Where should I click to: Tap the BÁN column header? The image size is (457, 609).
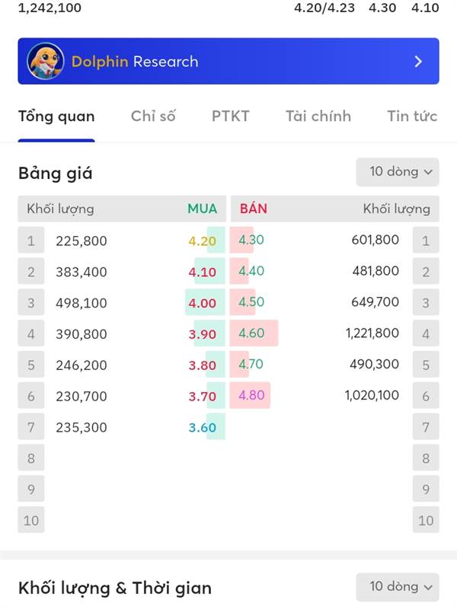254,209
